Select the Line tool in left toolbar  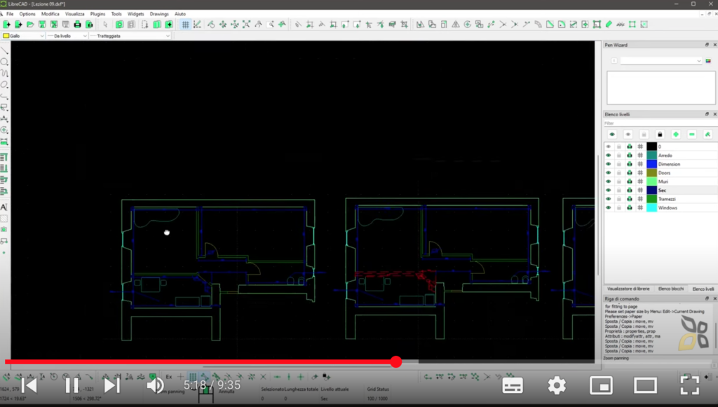pos(4,50)
